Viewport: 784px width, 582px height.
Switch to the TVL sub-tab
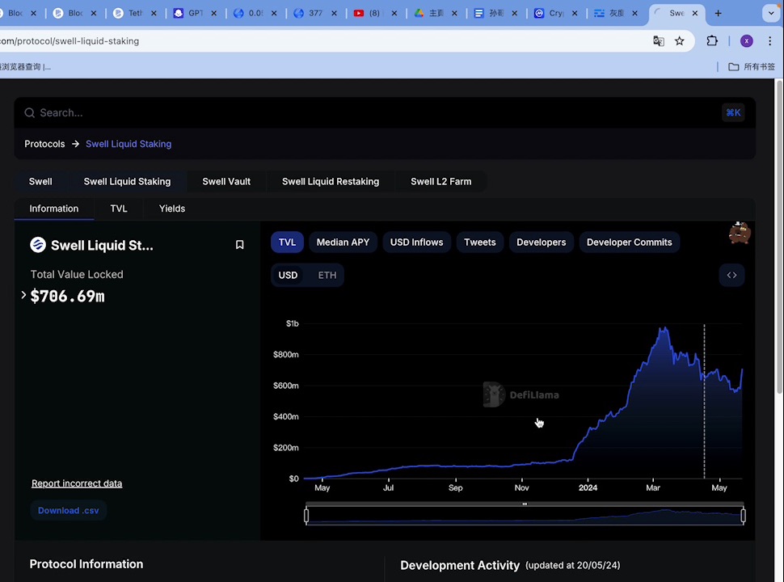[x=119, y=209]
